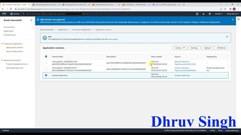This screenshot has height=135, width=241.
Task: Reload the current browser page
Action: point(11,9)
